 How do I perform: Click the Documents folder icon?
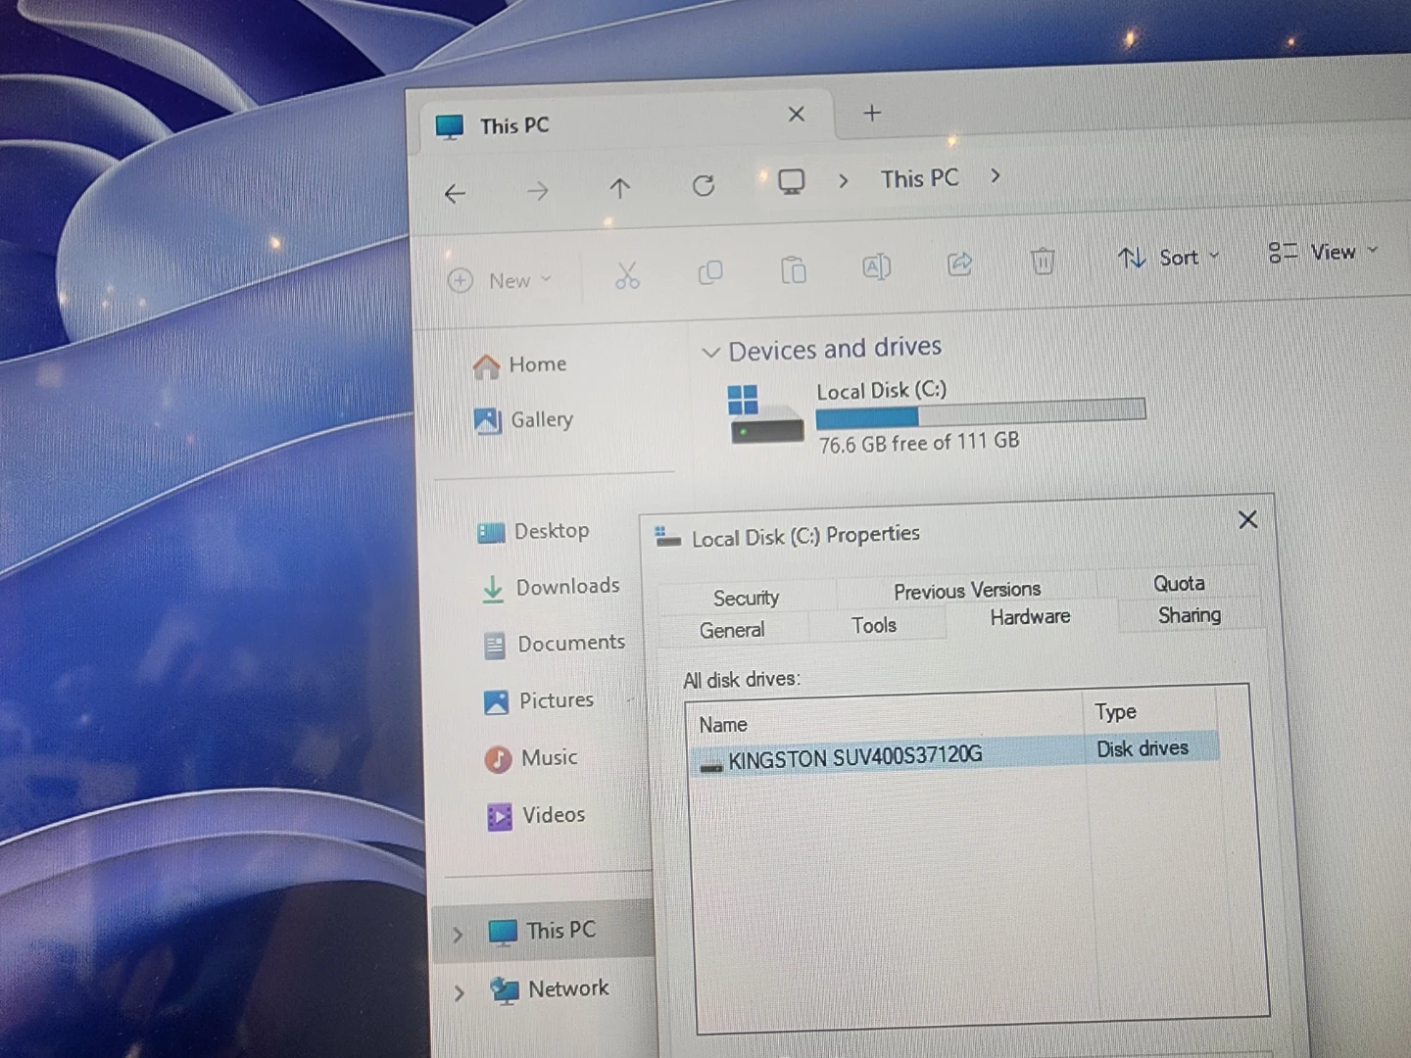495,646
